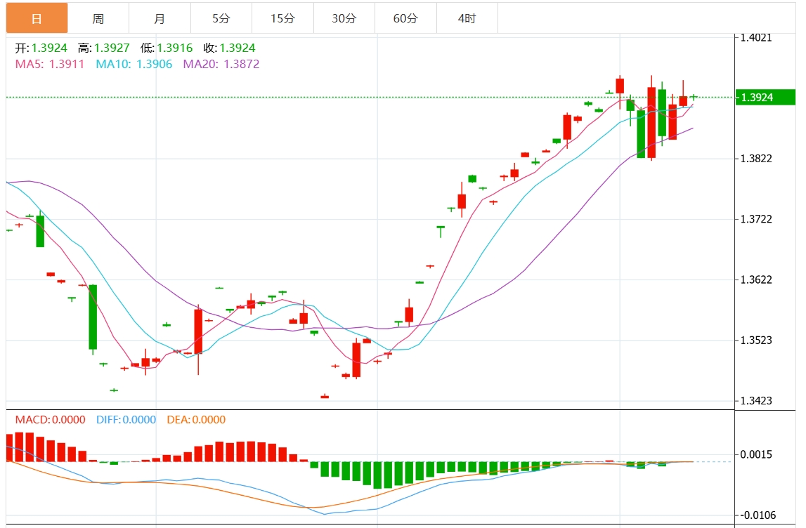Image resolution: width=806 pixels, height=528 pixels.
Task: Click the 开: 1.3924 open price value
Action: (x=41, y=48)
